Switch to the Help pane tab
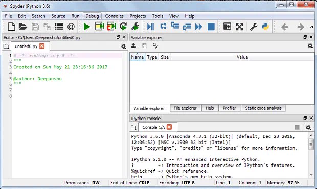Image resolution: width=317 pixels, height=189 pixels. (210, 108)
